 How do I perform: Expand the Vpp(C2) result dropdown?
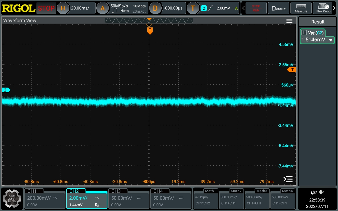point(331,40)
